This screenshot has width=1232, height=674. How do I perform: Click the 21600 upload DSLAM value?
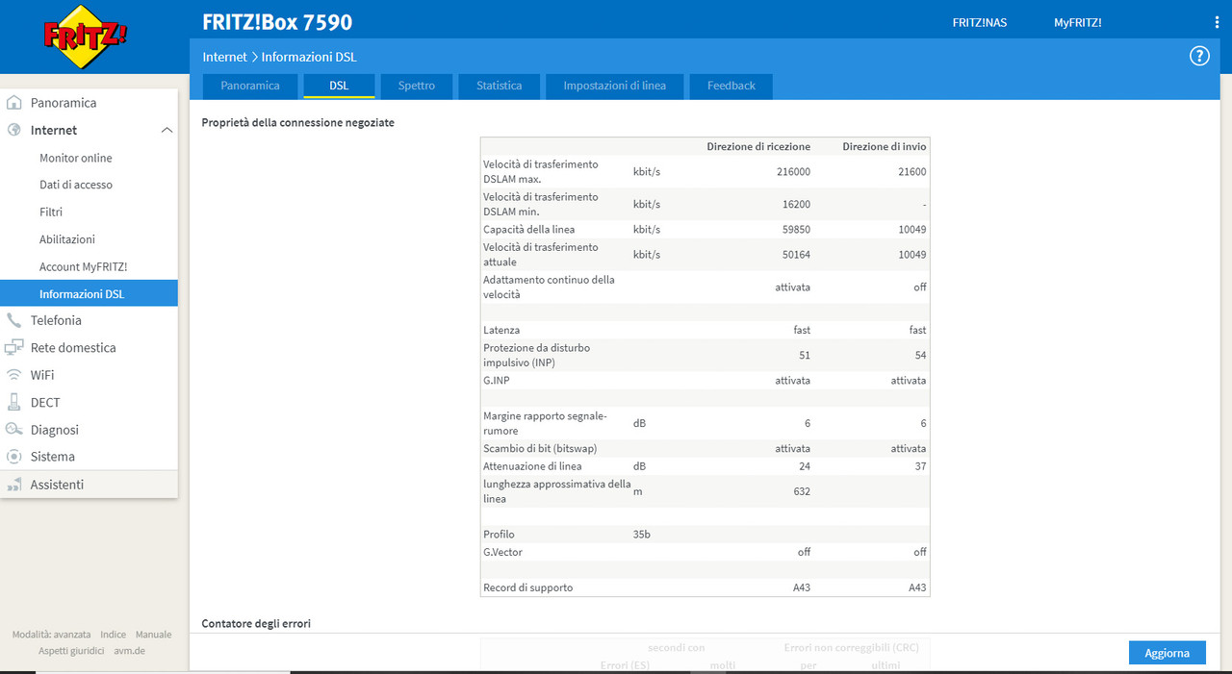click(x=911, y=172)
